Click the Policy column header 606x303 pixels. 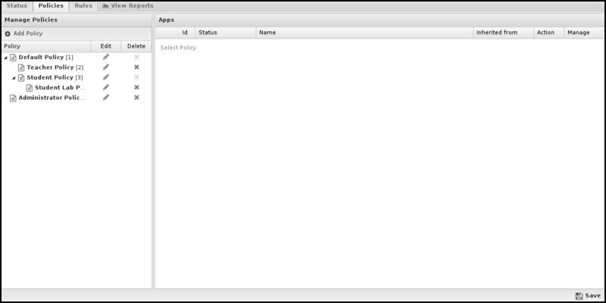pyautogui.click(x=46, y=46)
